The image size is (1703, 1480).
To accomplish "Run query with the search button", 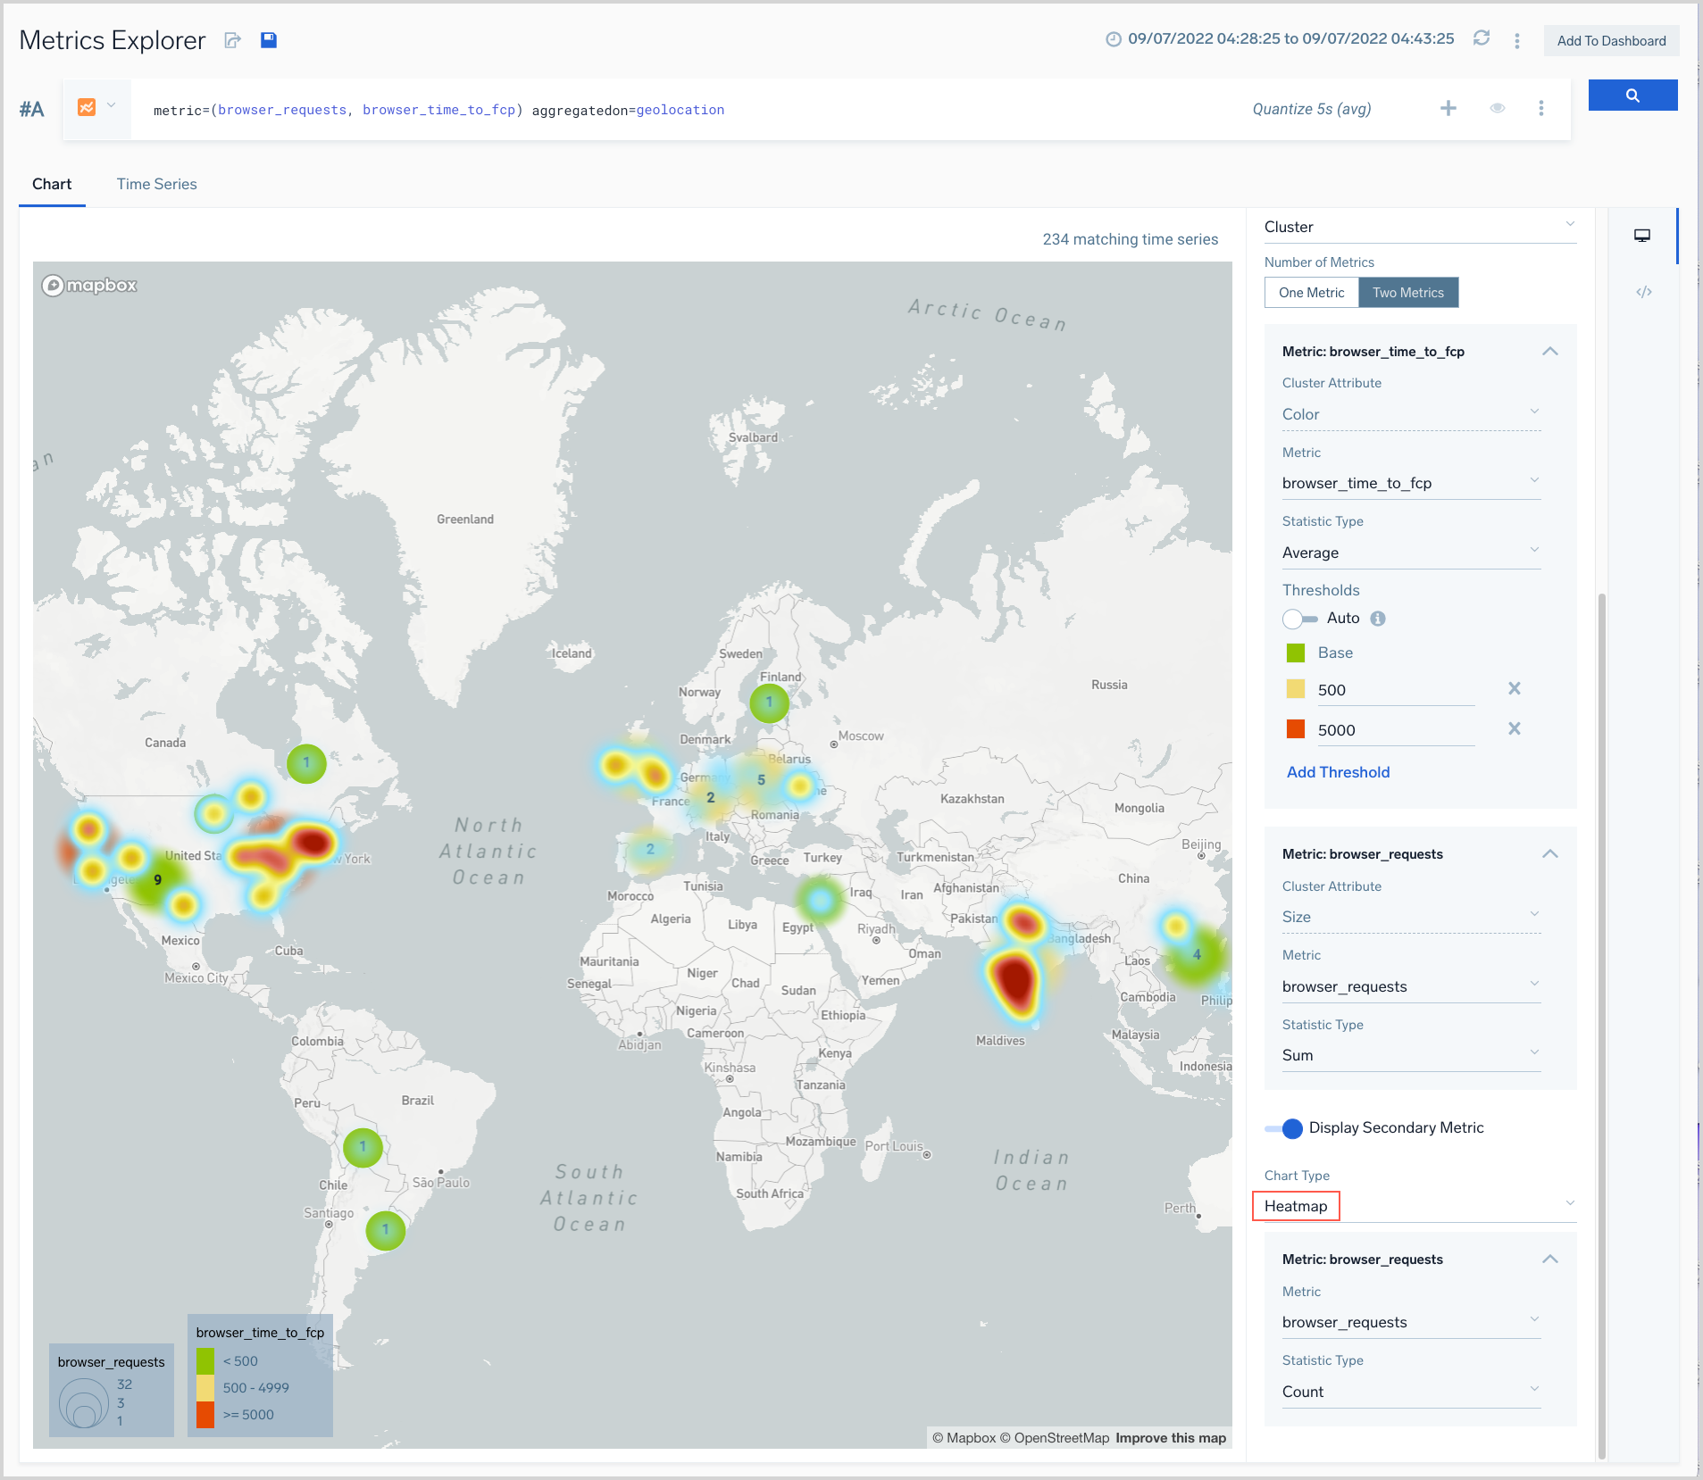I will tap(1632, 96).
